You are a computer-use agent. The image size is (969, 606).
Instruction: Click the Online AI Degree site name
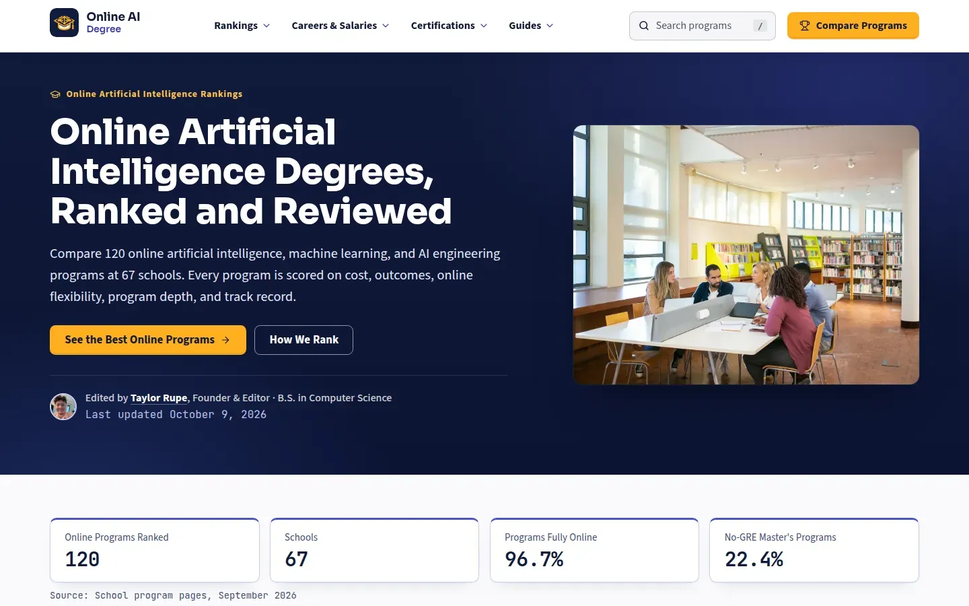113,22
